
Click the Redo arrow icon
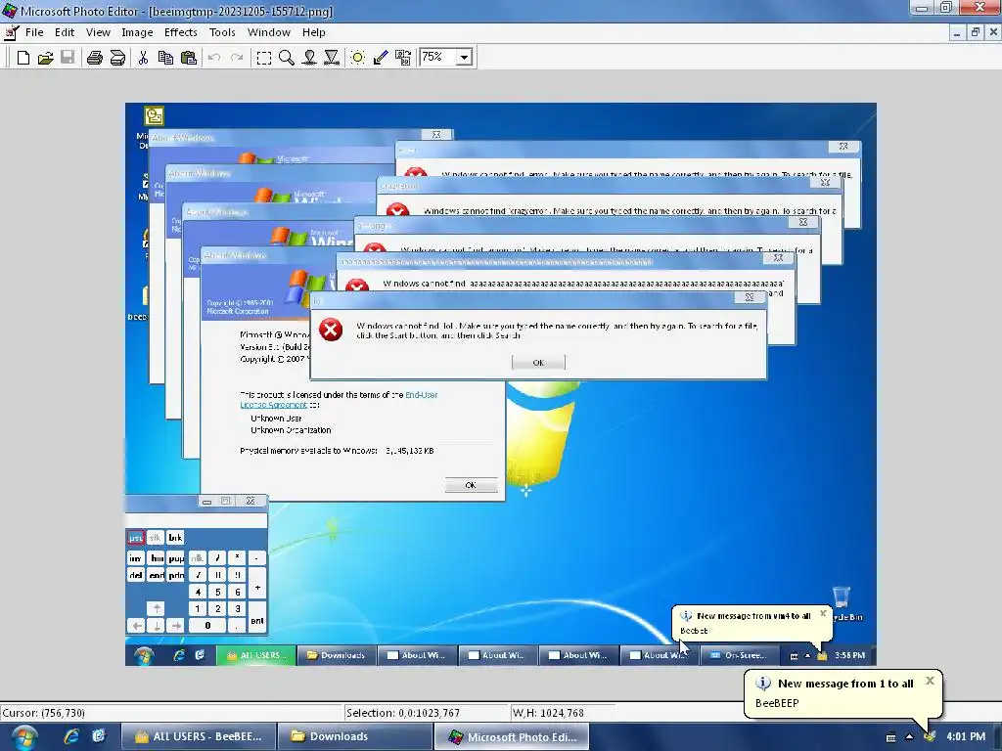pos(237,58)
